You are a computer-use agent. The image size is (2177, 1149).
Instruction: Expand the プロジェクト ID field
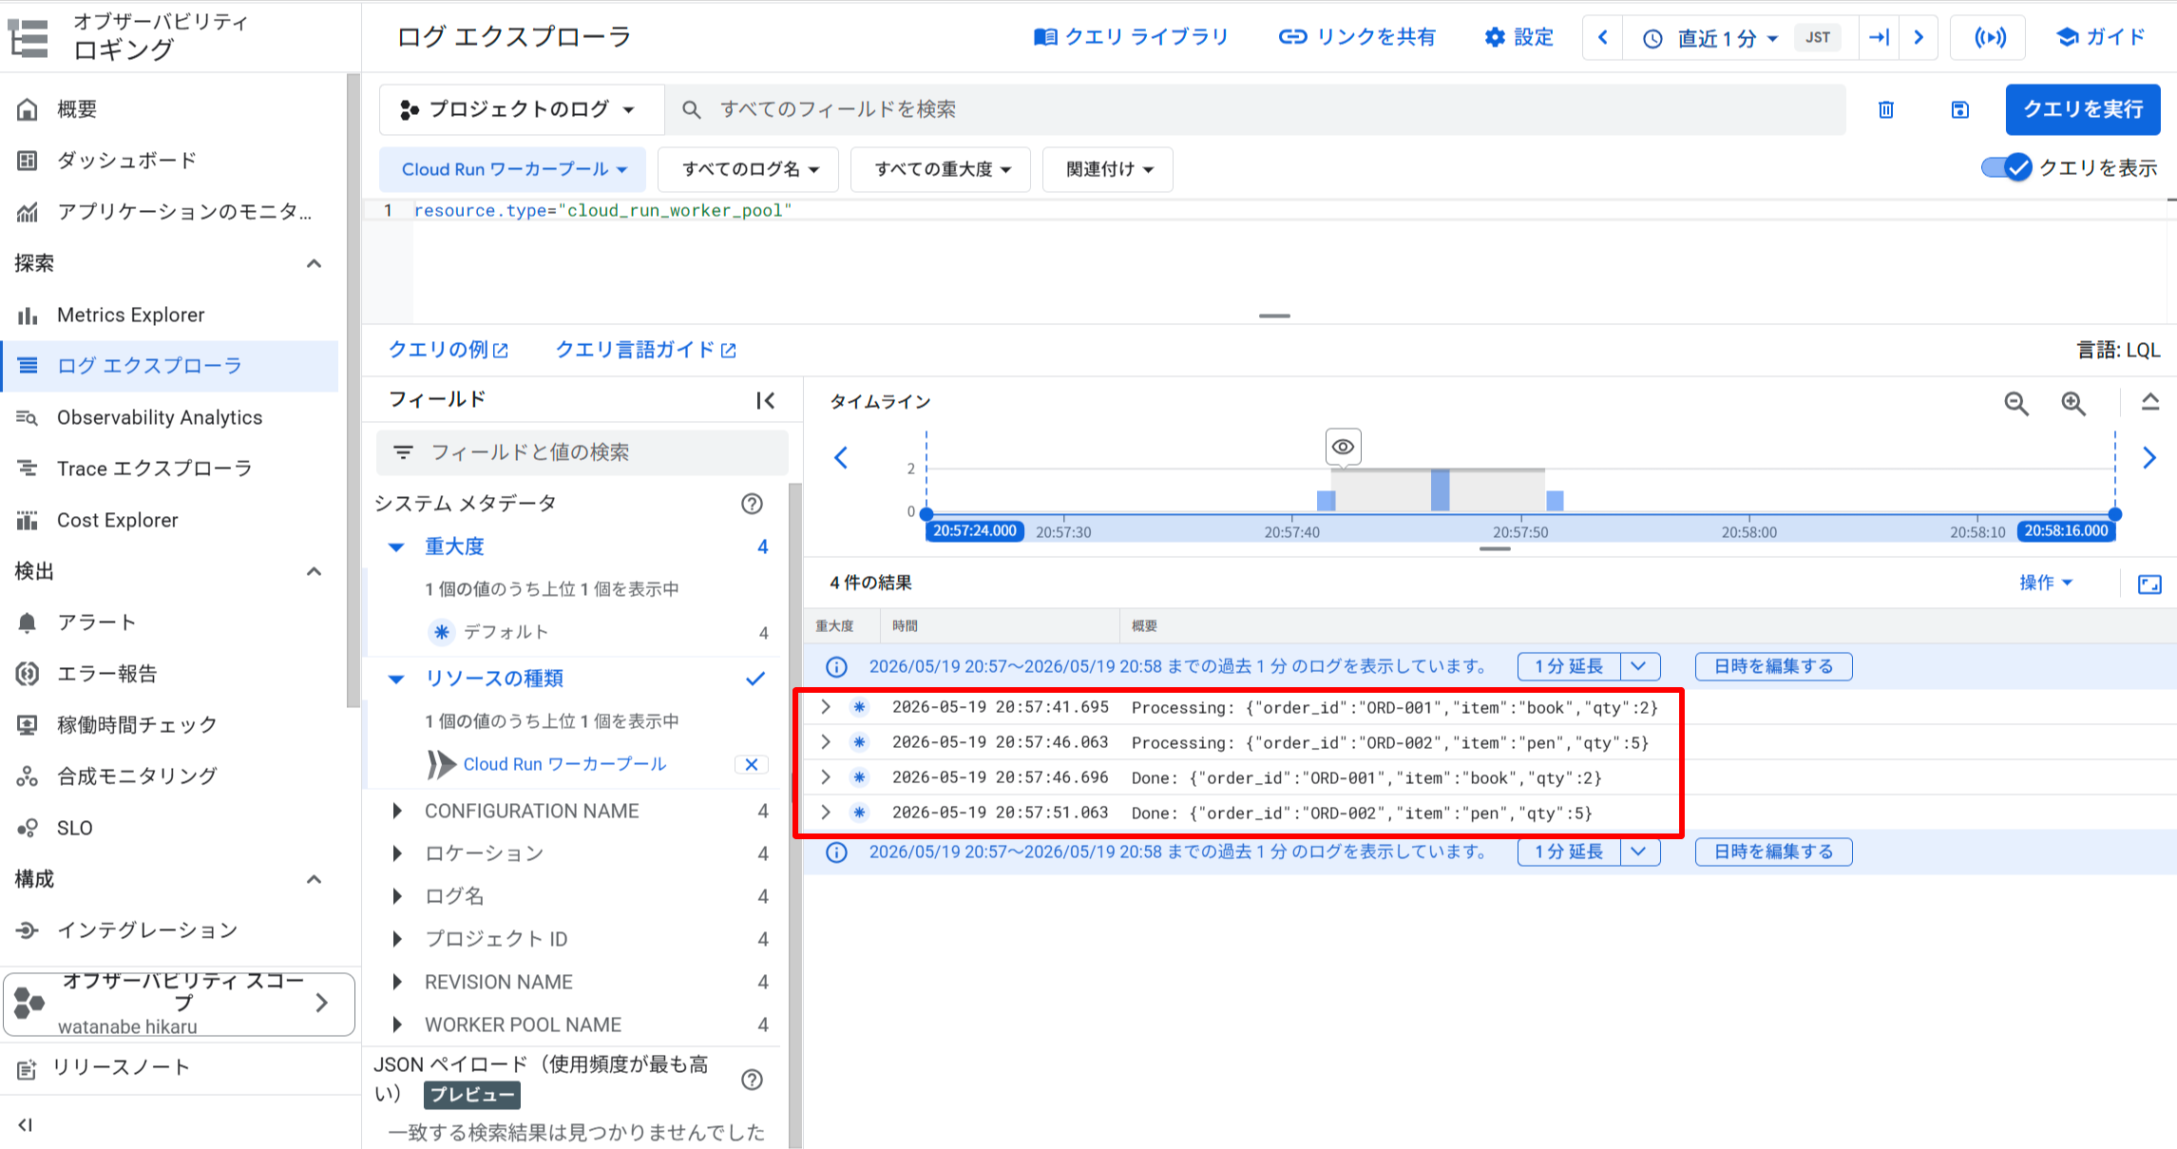point(397,939)
